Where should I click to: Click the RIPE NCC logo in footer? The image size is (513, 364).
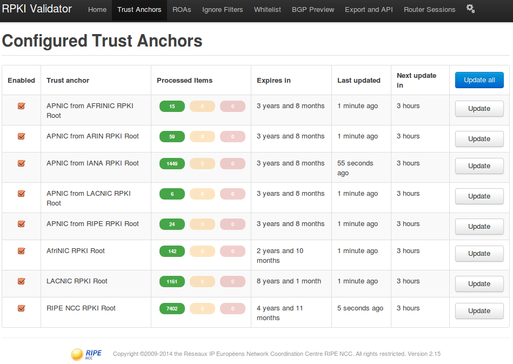(x=86, y=354)
